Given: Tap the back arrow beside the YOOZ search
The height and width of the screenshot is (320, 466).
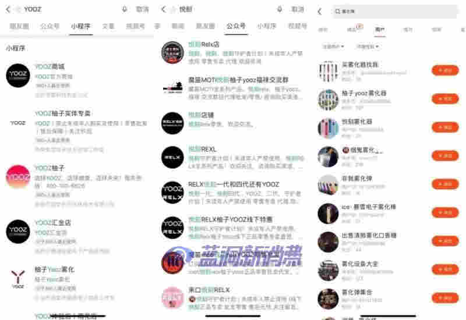Looking at the screenshot, I should tap(8, 9).
